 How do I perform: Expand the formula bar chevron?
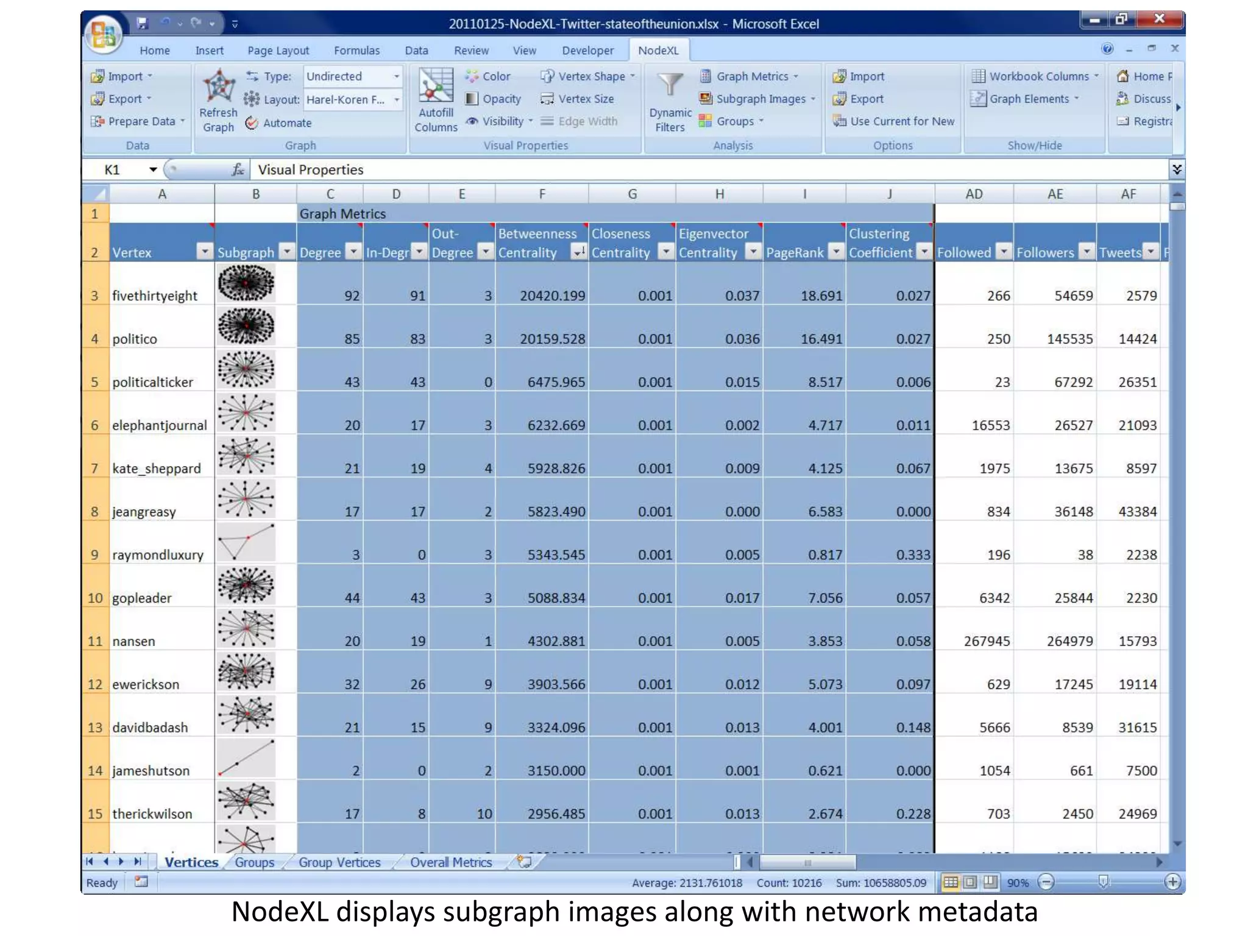1177,169
